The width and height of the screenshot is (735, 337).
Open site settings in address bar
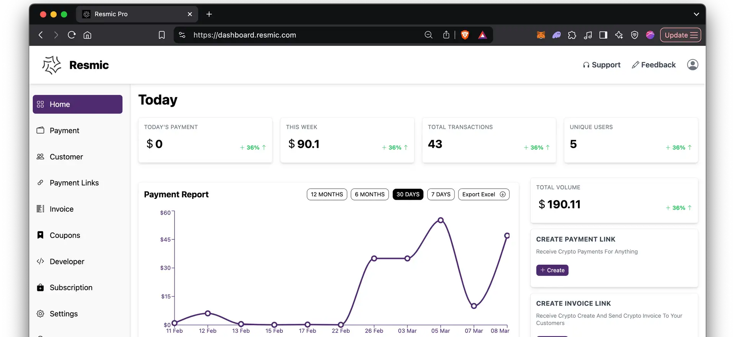click(x=182, y=35)
